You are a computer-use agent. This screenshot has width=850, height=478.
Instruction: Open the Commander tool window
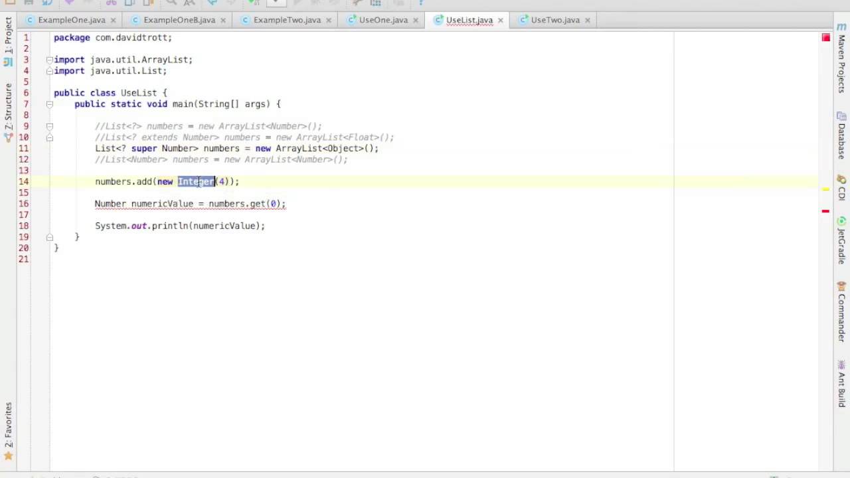pyautogui.click(x=842, y=312)
